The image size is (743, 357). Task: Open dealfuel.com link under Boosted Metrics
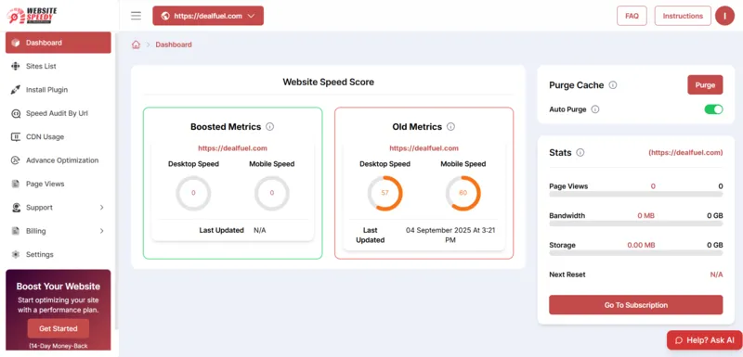coord(233,148)
